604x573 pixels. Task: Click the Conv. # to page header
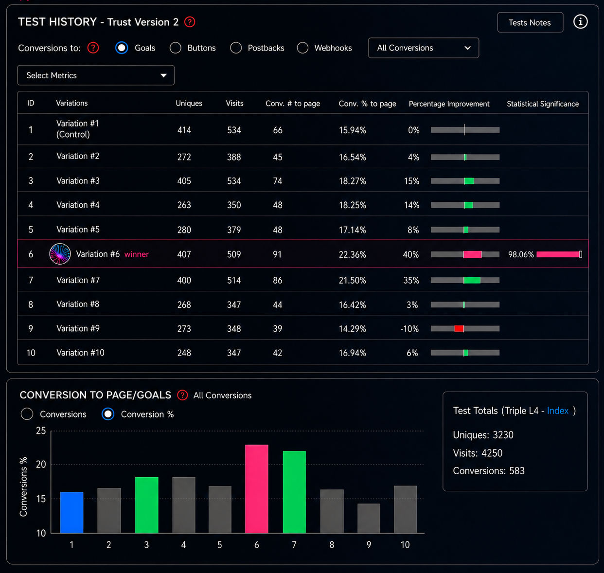click(x=293, y=104)
